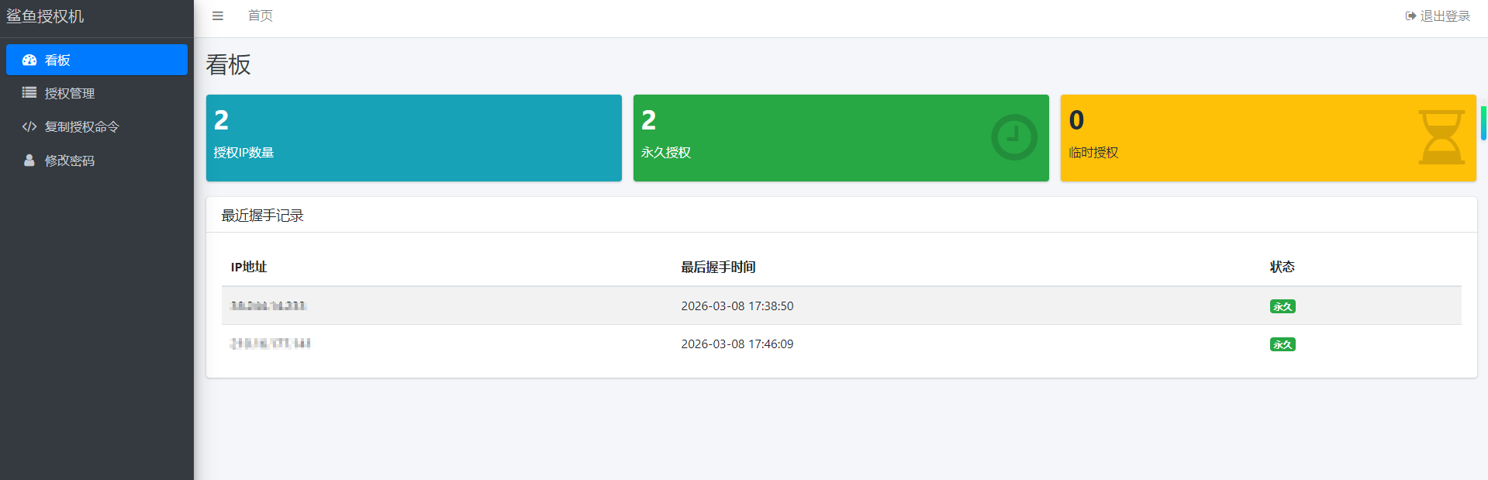Screen dimensions: 1488x480
Task: Toggle the sidebar with the hamburger icon
Action: point(218,16)
